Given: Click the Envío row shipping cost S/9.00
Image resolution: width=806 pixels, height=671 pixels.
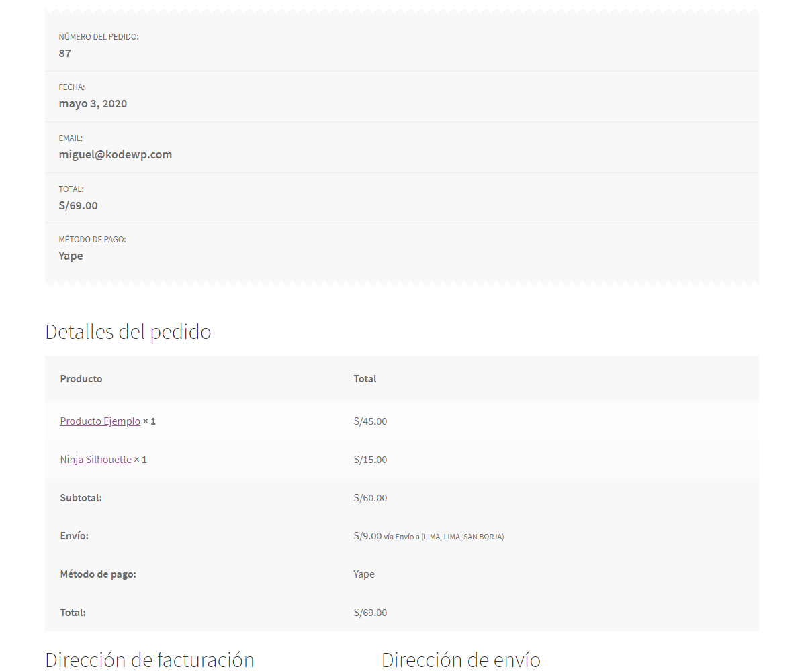Looking at the screenshot, I should tap(366, 535).
